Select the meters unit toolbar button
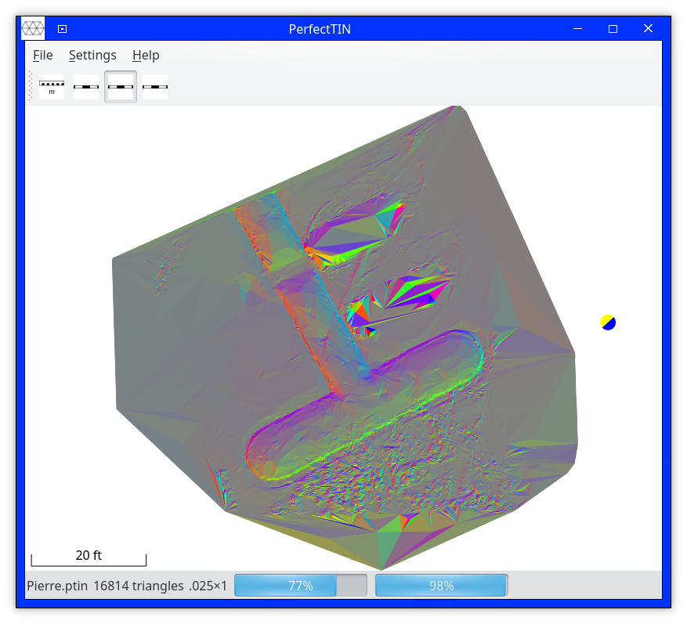 tap(52, 87)
